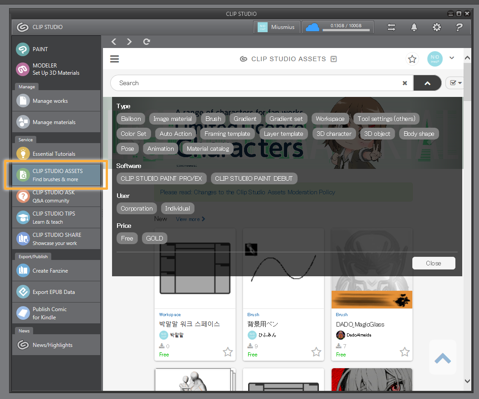Viewport: 479px width, 399px height.
Task: Open settings gear
Action: [x=437, y=27]
